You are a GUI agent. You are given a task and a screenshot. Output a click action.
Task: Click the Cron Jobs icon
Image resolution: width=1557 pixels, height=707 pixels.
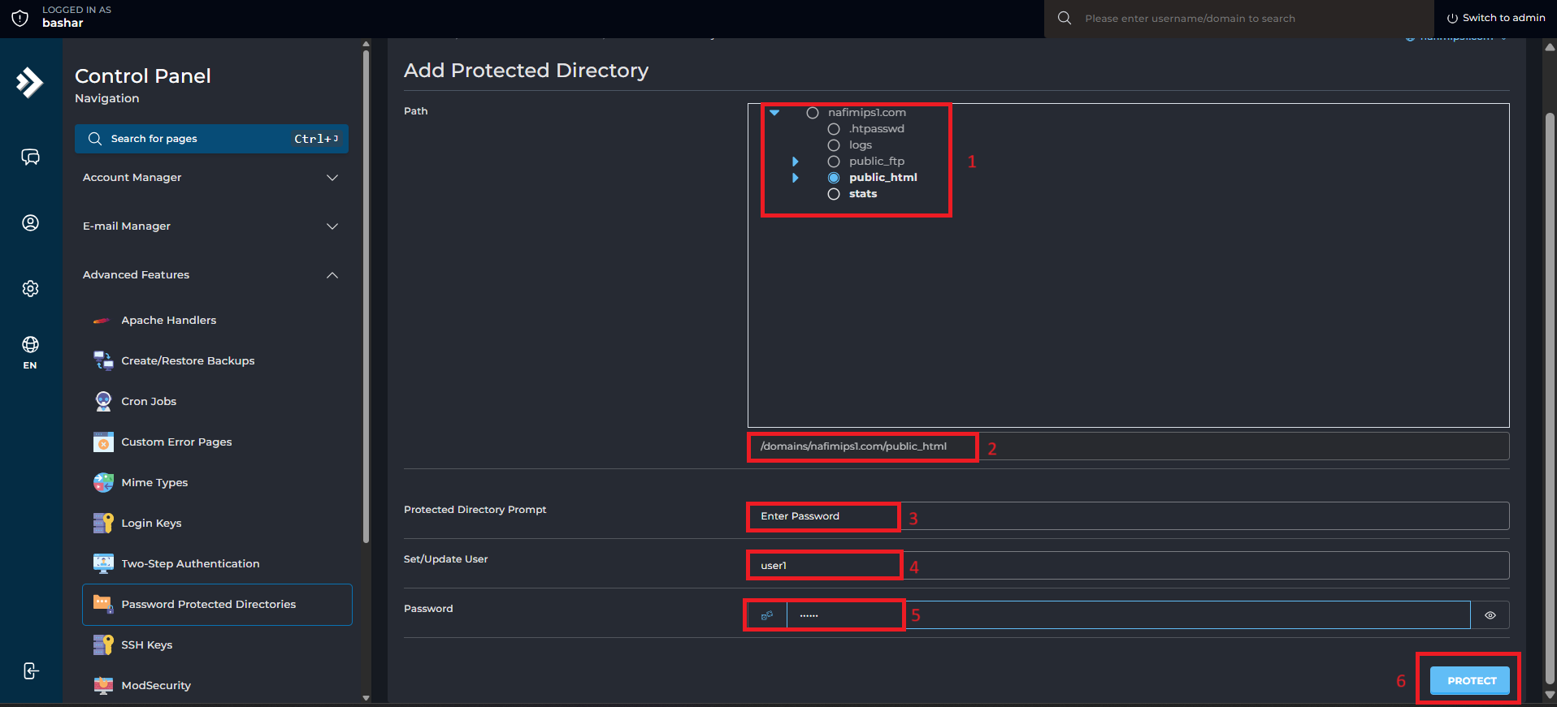[x=103, y=401]
